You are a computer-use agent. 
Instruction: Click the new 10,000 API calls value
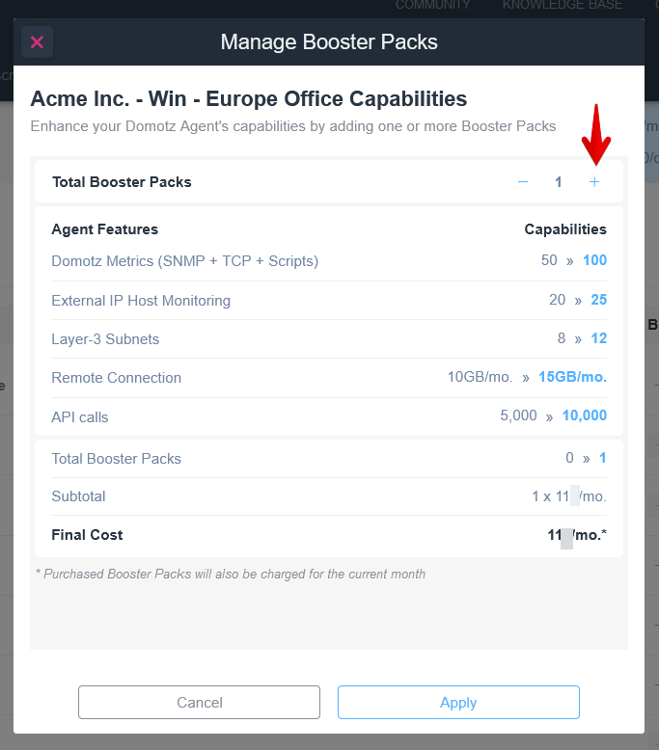(x=585, y=415)
